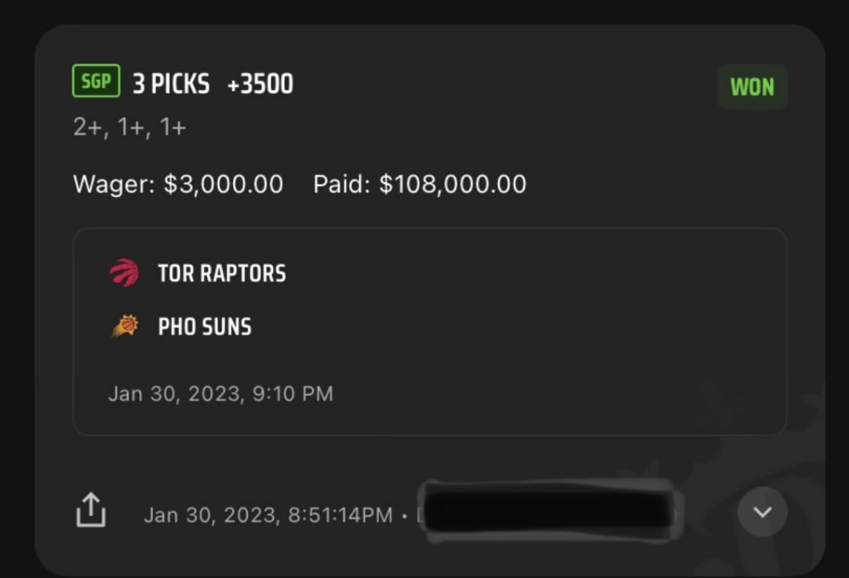
Task: Click the 2+, 1+, 1+ picks summary
Action: point(129,127)
